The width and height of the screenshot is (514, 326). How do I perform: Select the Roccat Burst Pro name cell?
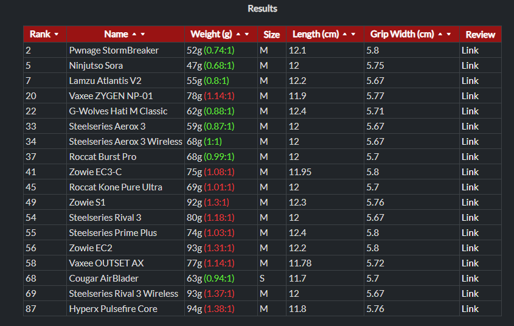125,156
